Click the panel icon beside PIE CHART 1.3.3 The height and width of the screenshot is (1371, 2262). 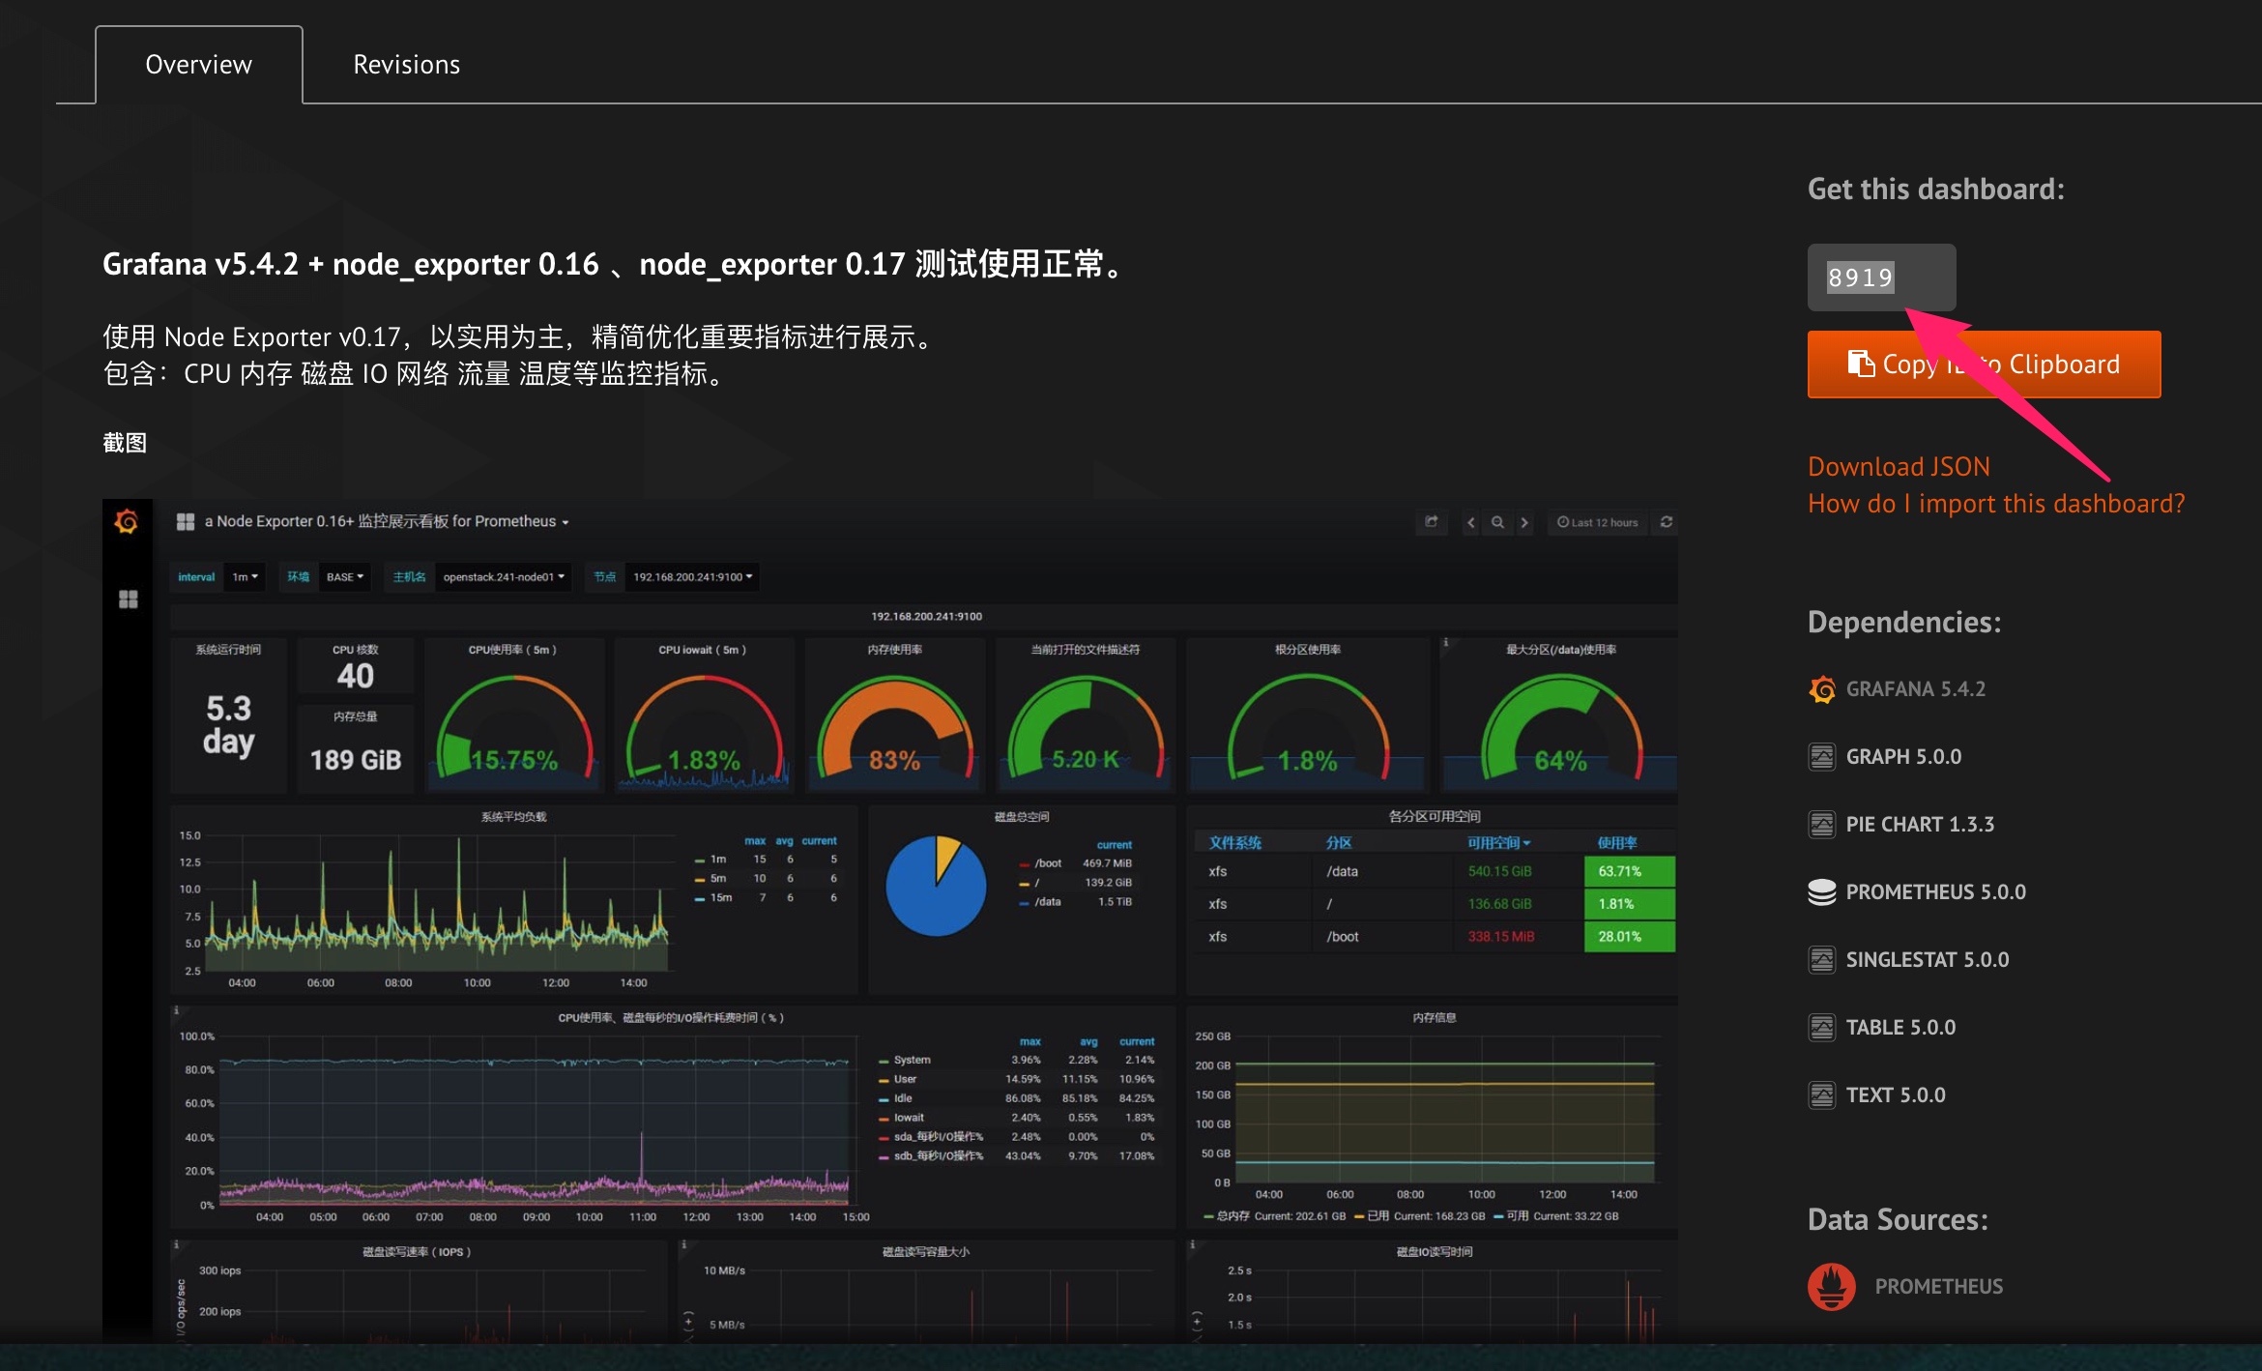click(1822, 825)
